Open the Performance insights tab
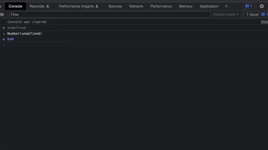 [x=79, y=6]
